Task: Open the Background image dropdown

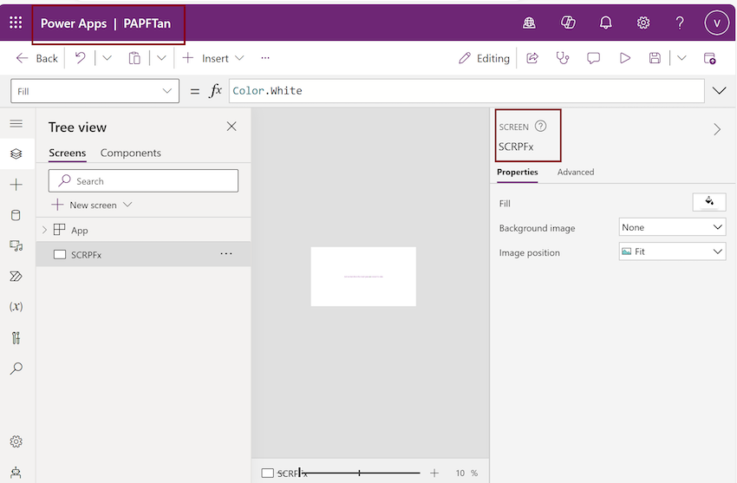Action: point(672,227)
